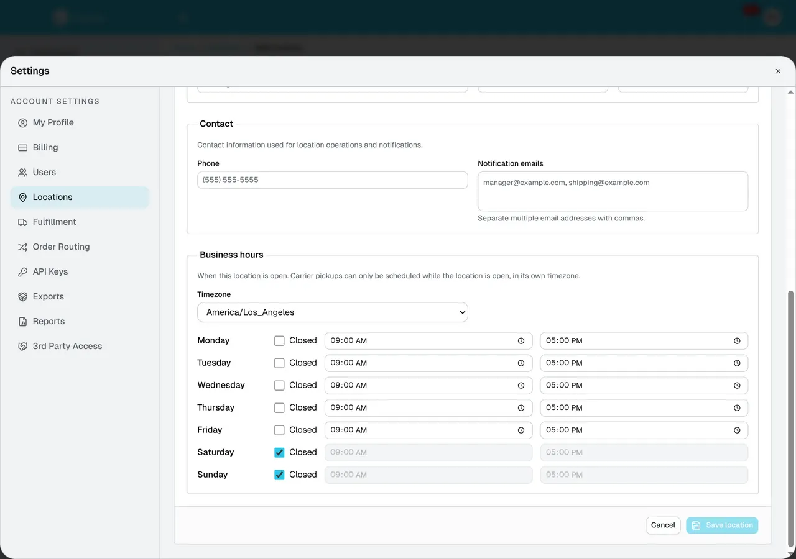Click the Order Routing shuffle icon
Viewport: 796px width, 559px height.
23,247
